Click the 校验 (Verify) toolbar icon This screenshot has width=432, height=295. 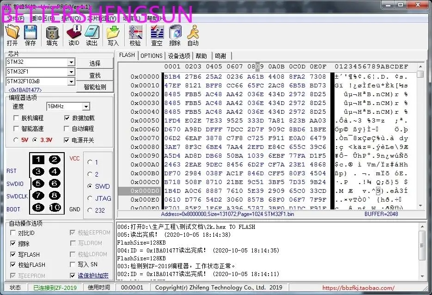(135, 32)
